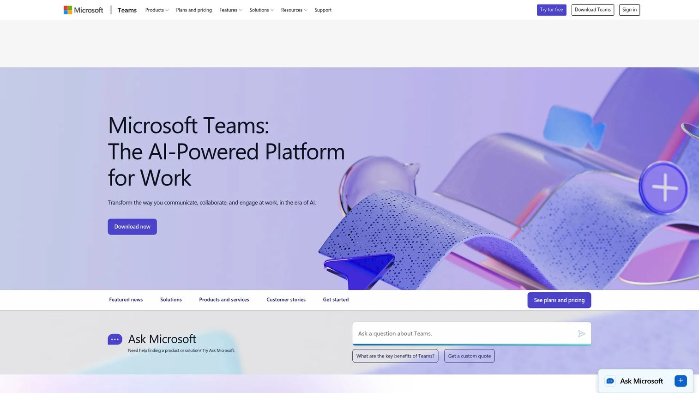Click the 'Microsoft Teams: The AI-Powered Platform' headline
Image resolution: width=699 pixels, height=393 pixels.
click(226, 151)
